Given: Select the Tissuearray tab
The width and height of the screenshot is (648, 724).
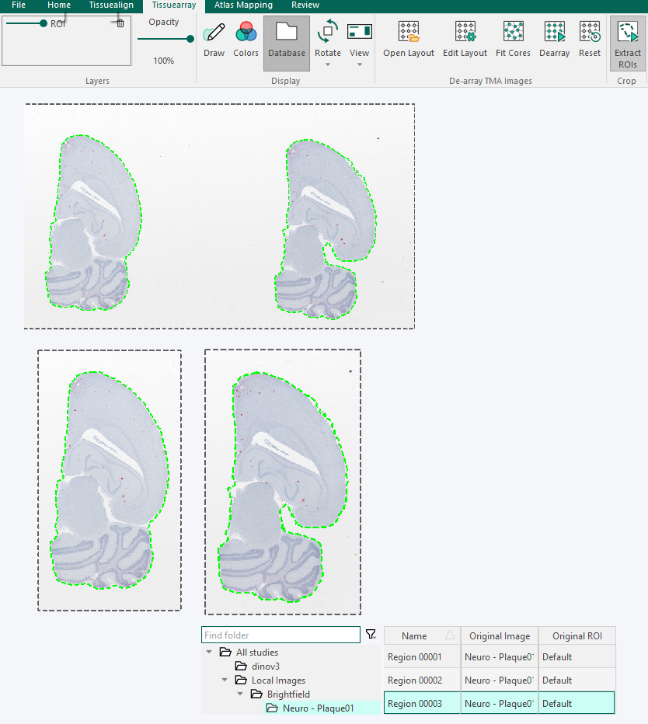Looking at the screenshot, I should tap(174, 5).
